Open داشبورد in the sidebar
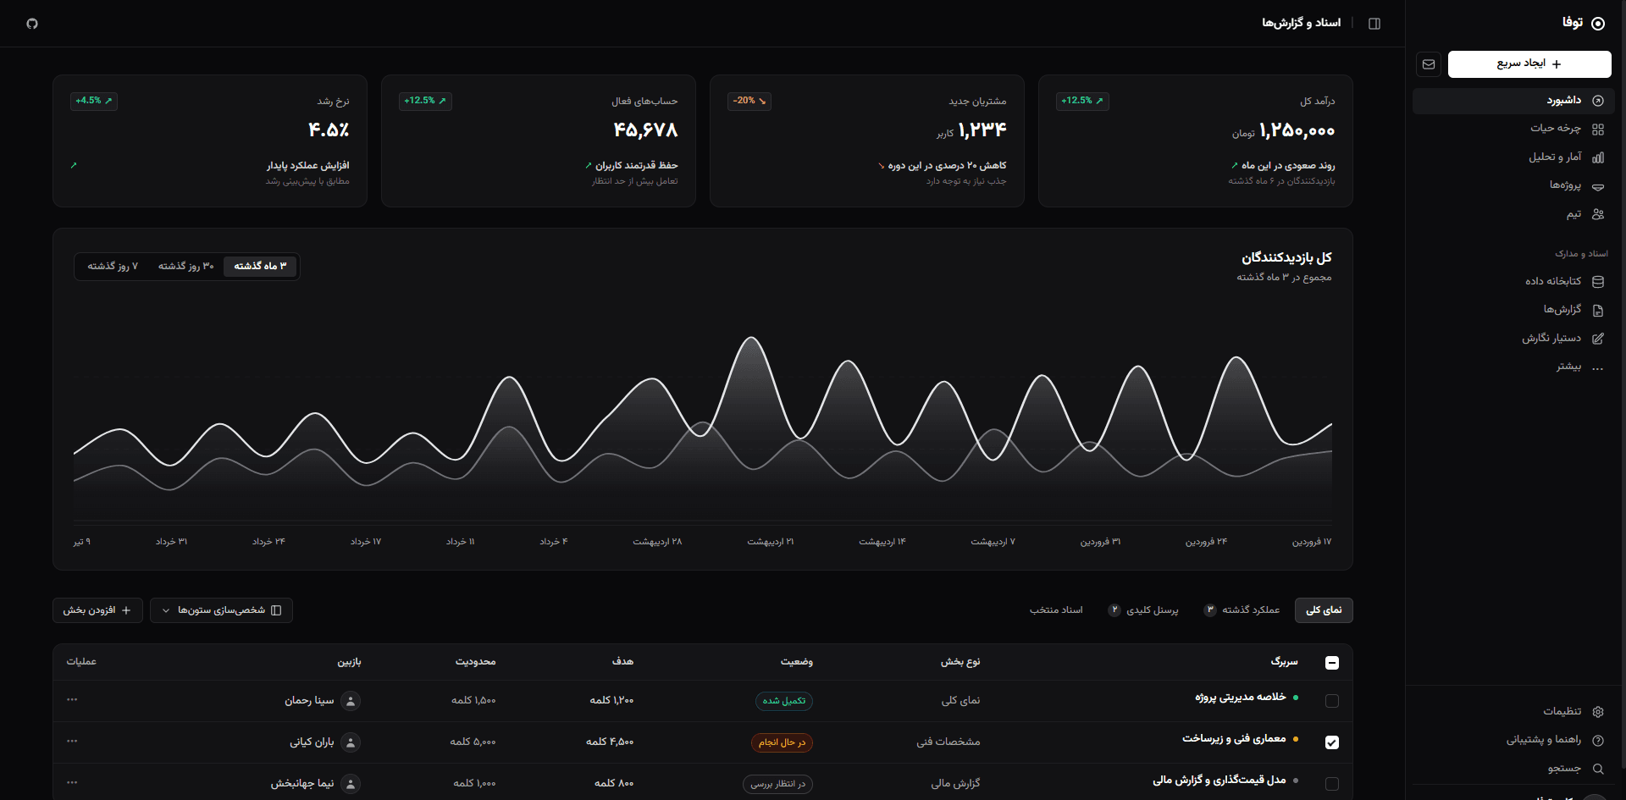Screen dimensions: 1626x800 click(x=1513, y=101)
